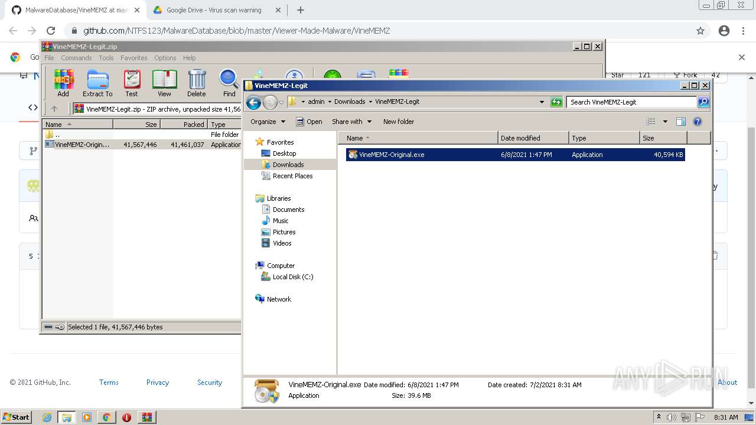
Task: Open the Favorites menu in WinRAR
Action: [x=134, y=58]
